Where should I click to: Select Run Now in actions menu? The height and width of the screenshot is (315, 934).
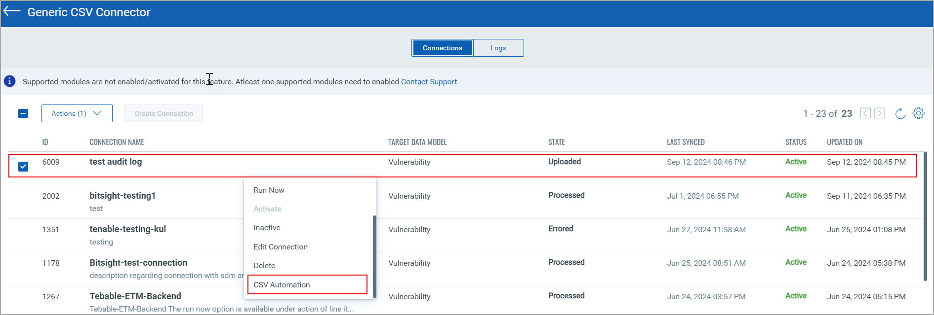coord(269,190)
